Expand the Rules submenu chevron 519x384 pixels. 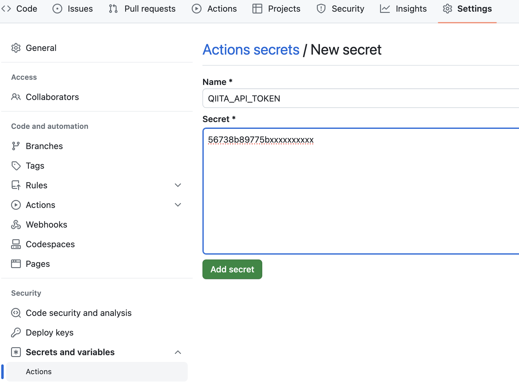coord(178,185)
